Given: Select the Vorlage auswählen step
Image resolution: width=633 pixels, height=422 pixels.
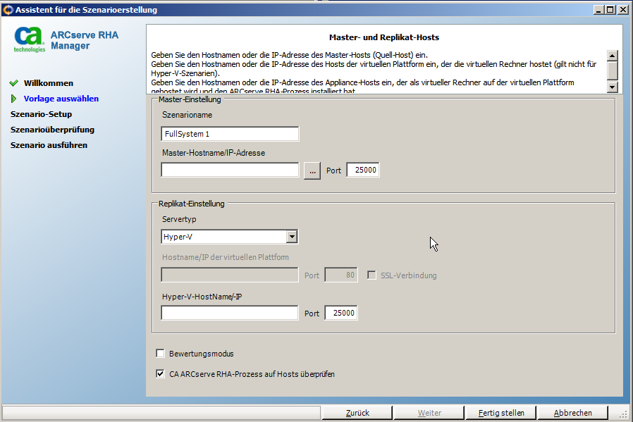Looking at the screenshot, I should coord(61,99).
